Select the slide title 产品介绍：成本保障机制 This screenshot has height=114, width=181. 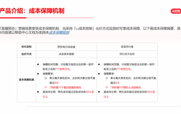(32, 11)
